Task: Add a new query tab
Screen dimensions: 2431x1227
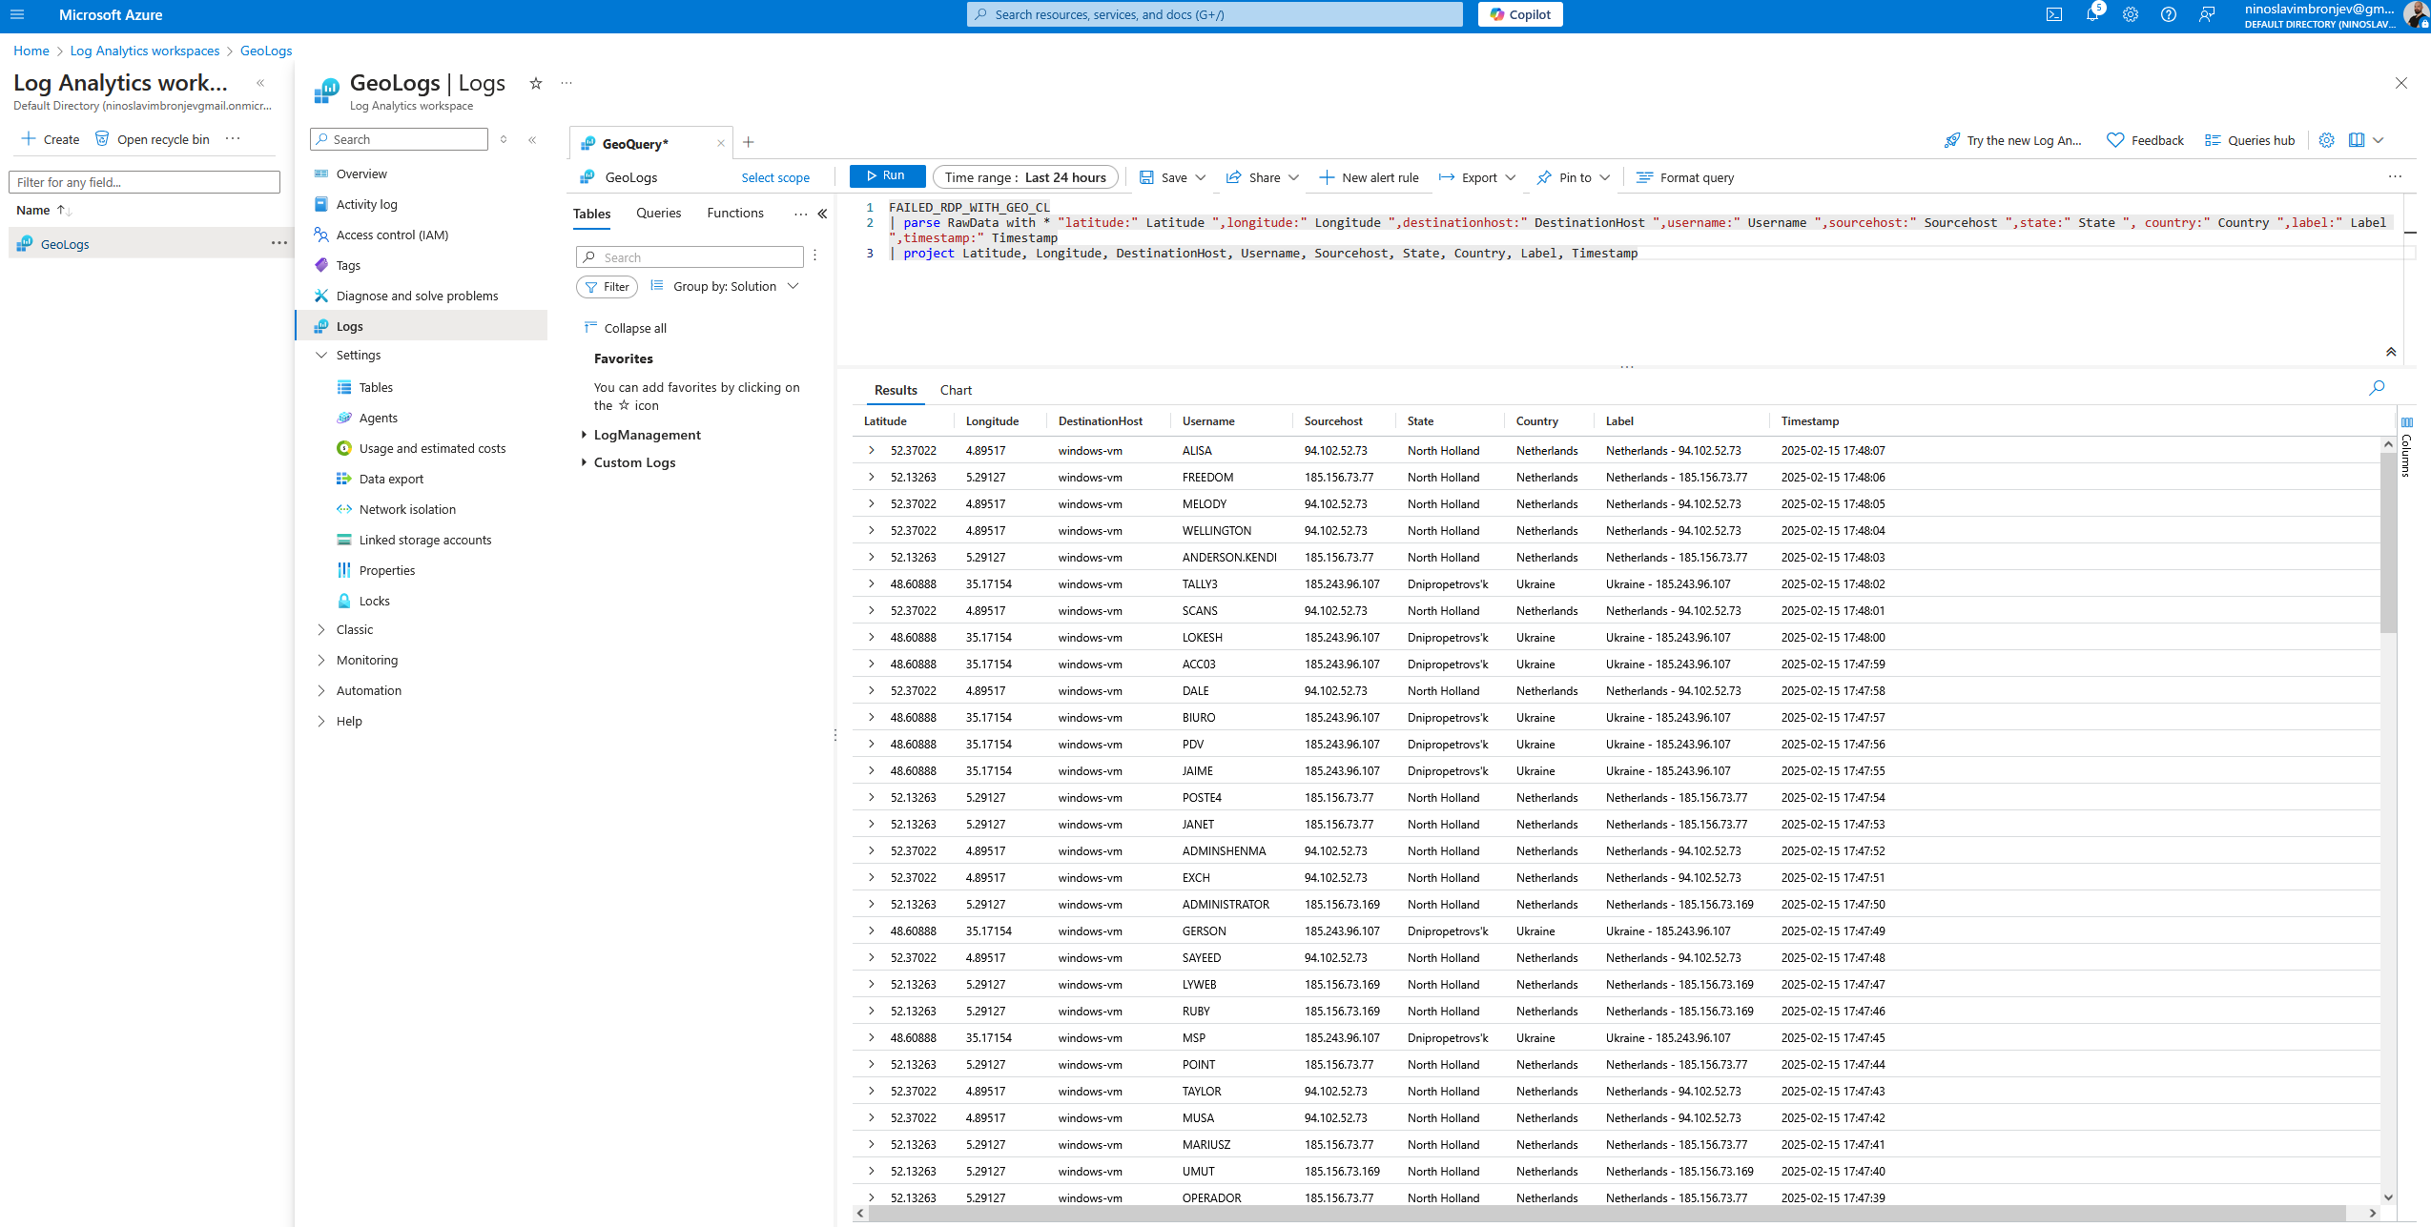Action: pos(749,142)
